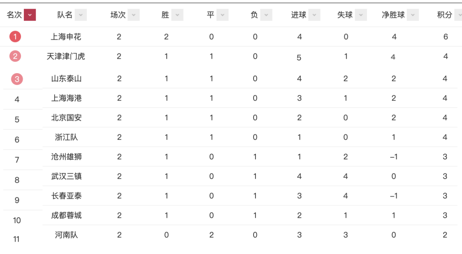Open the 负 column sort dropdown
The image size is (462, 254).
pos(267,15)
